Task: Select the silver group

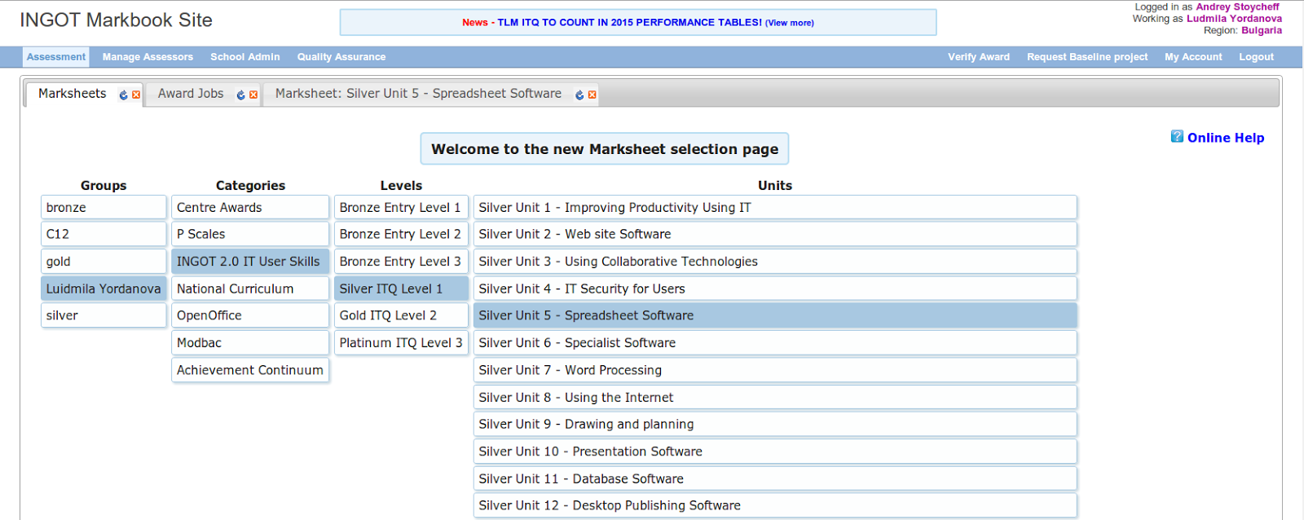Action: 104,315
